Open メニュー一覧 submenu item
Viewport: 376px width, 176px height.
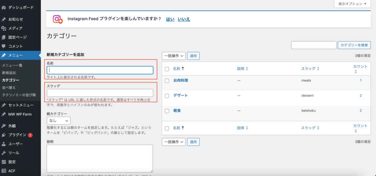click(12, 65)
